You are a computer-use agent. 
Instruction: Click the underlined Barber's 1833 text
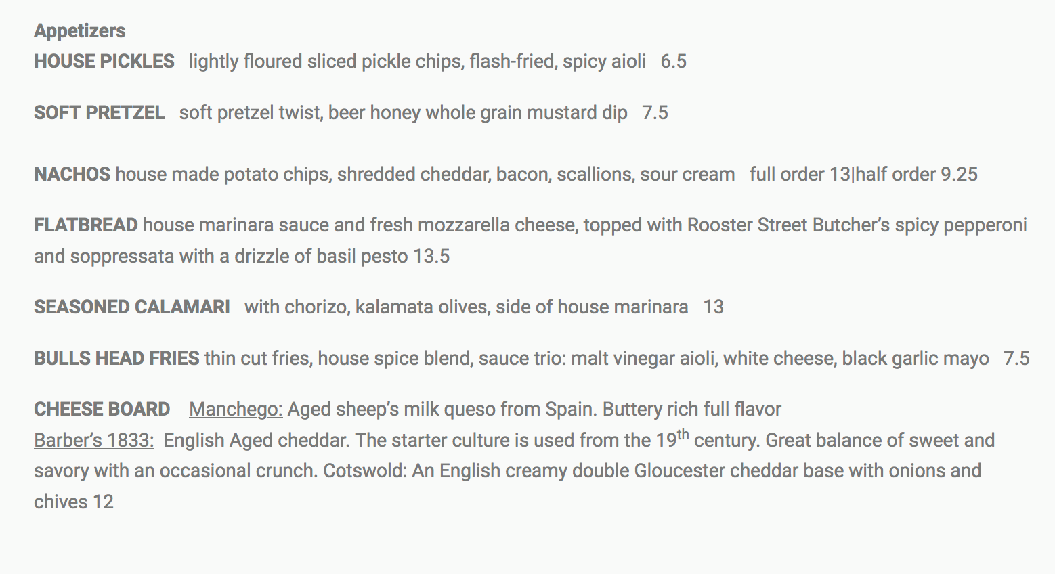(x=94, y=441)
